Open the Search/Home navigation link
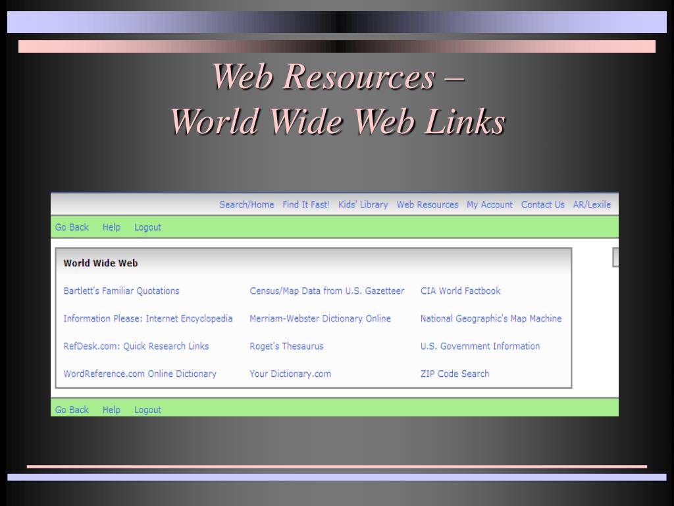 click(247, 205)
